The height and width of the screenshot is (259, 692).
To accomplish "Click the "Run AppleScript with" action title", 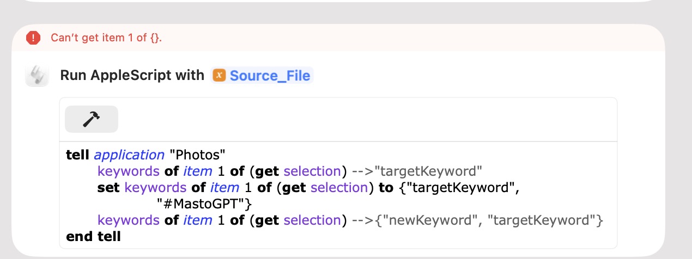I will 132,75.
